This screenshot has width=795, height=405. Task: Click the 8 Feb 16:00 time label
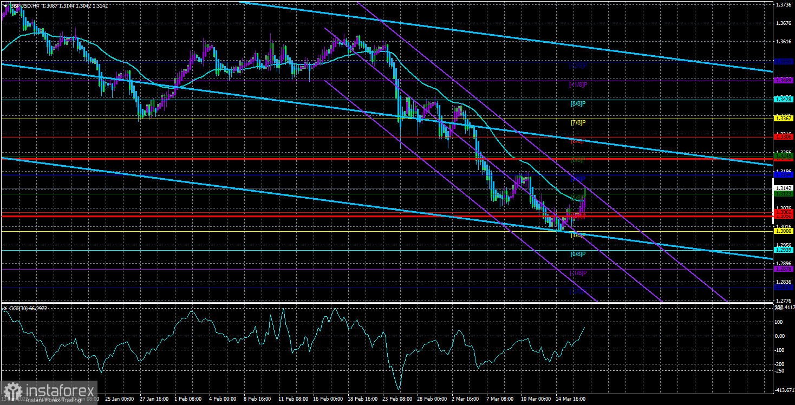[x=258, y=399]
